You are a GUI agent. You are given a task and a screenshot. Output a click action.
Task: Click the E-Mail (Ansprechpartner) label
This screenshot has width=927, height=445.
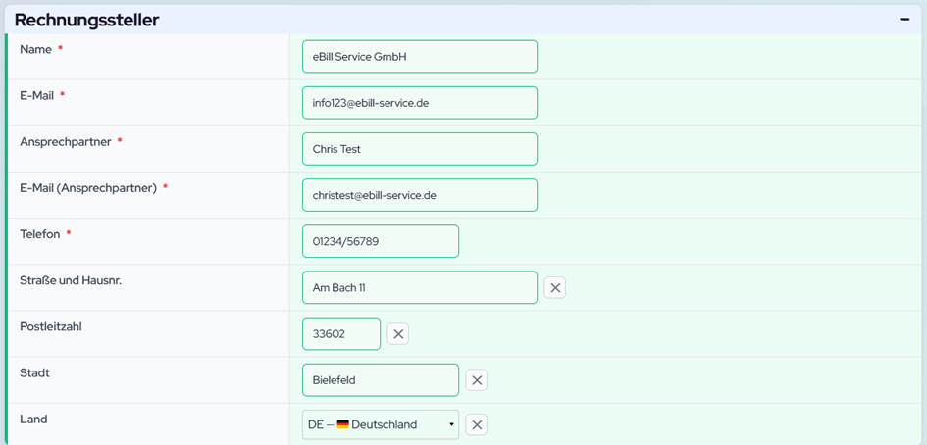pyautogui.click(x=88, y=188)
